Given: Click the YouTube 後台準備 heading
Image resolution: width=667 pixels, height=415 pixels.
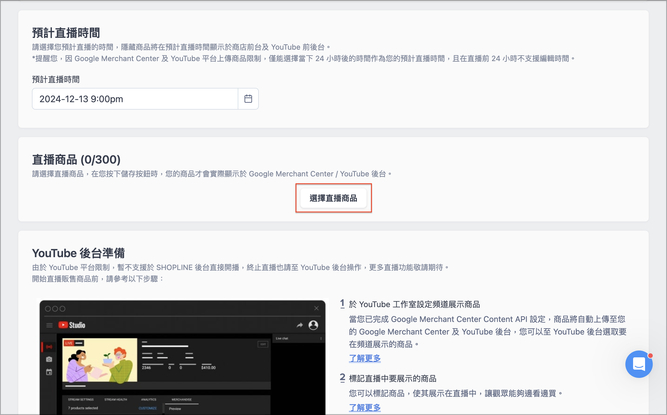Looking at the screenshot, I should point(78,253).
